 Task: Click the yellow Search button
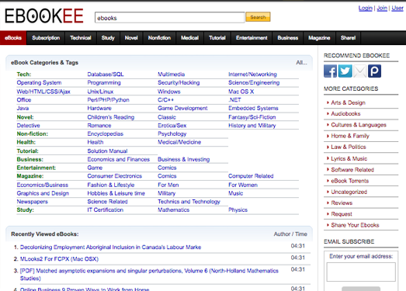[x=258, y=17]
